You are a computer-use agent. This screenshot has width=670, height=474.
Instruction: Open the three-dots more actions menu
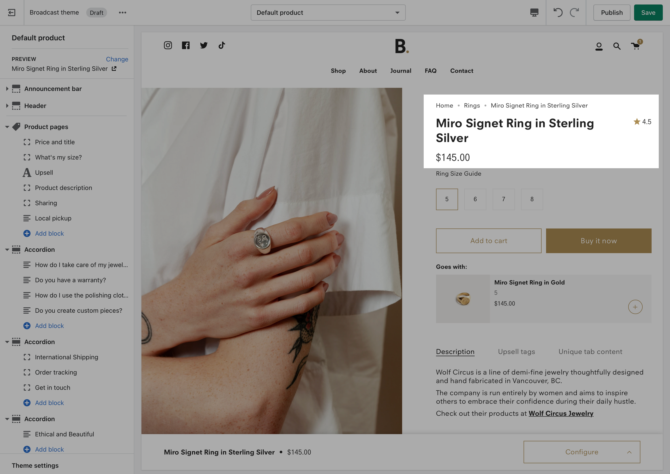(122, 12)
